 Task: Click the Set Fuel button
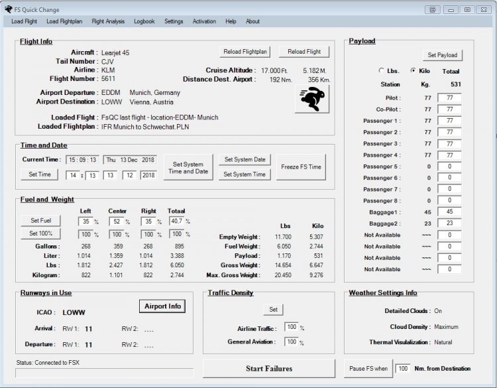[x=40, y=220]
